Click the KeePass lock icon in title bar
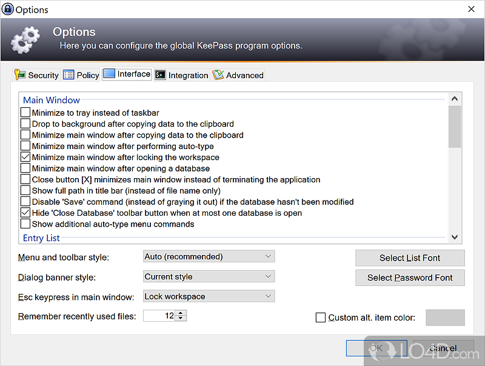The image size is (485, 366). (8, 9)
